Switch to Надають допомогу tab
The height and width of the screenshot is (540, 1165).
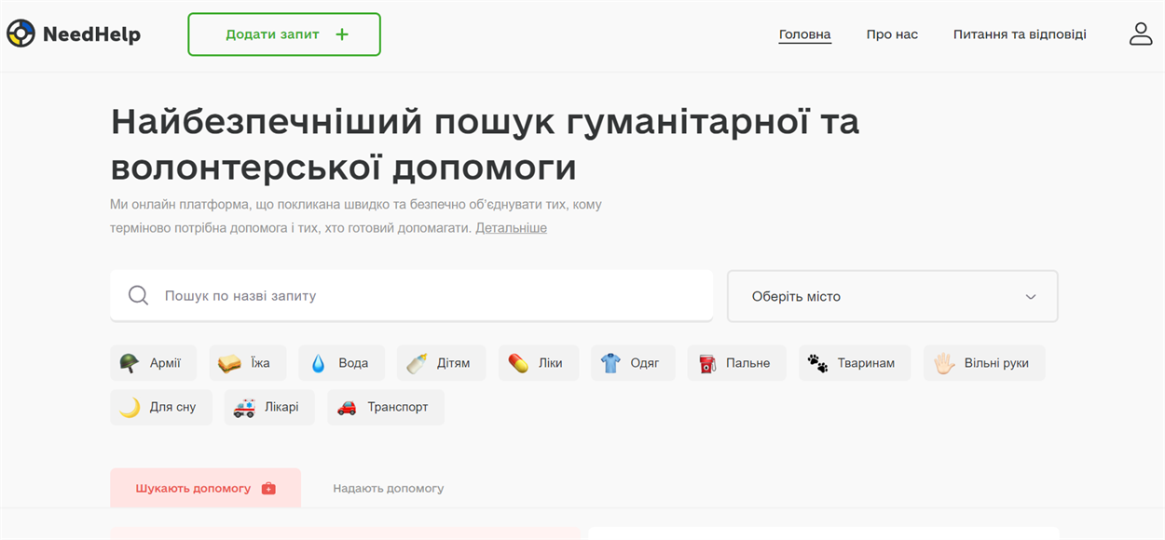click(x=388, y=488)
